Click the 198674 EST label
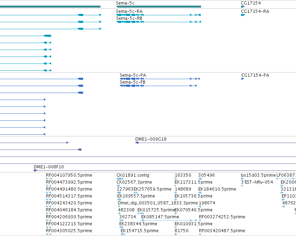 pos(207,203)
